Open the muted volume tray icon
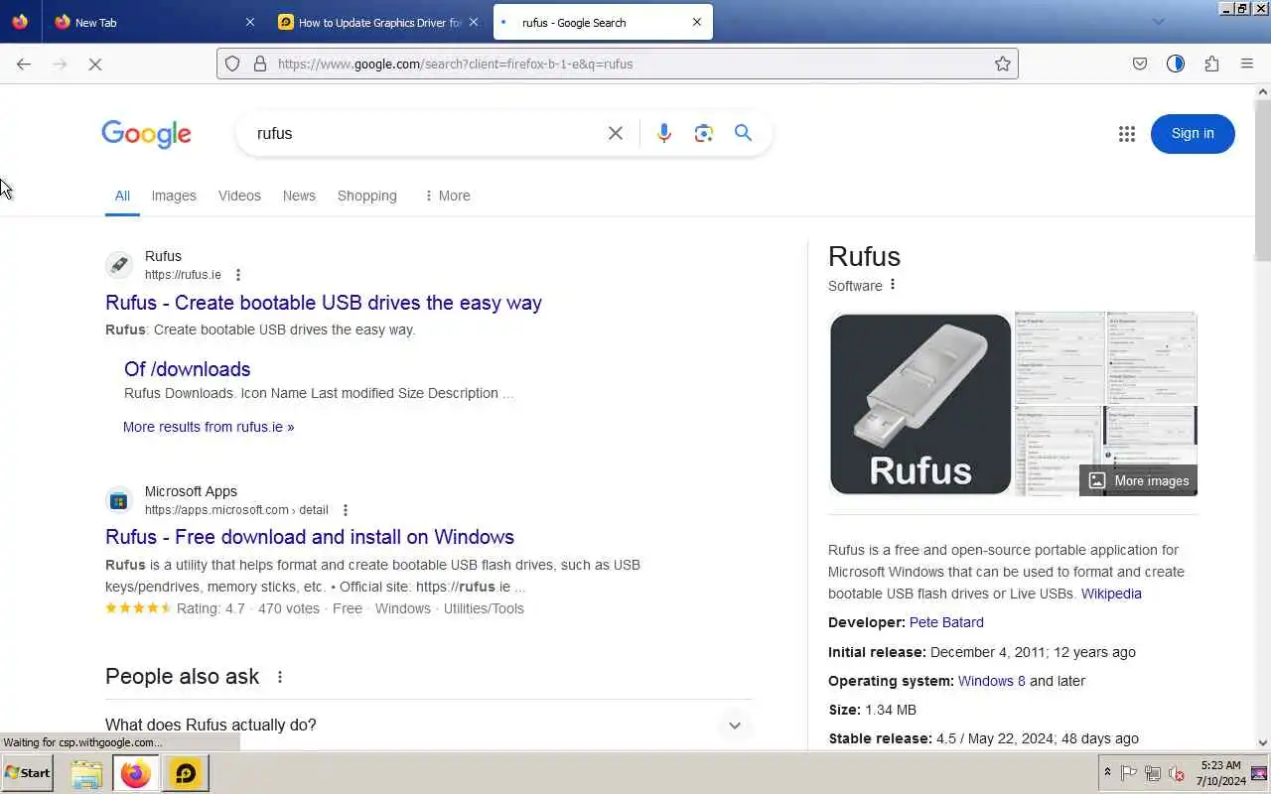 point(1177,773)
